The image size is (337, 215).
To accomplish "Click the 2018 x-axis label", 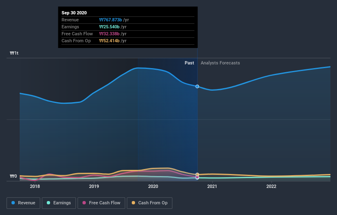I will 35,186.
